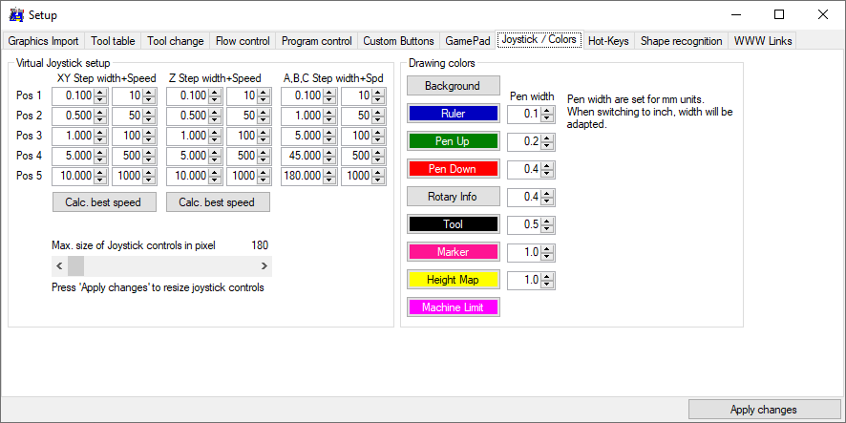This screenshot has height=423, width=846.
Task: Click the magenta Machine Limit color swatch
Action: coord(453,307)
